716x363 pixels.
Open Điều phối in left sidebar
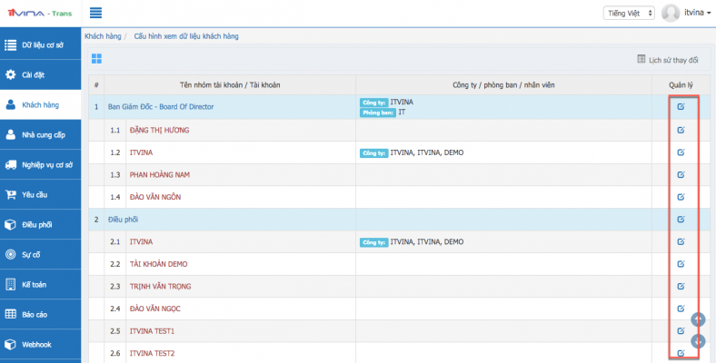(40, 224)
